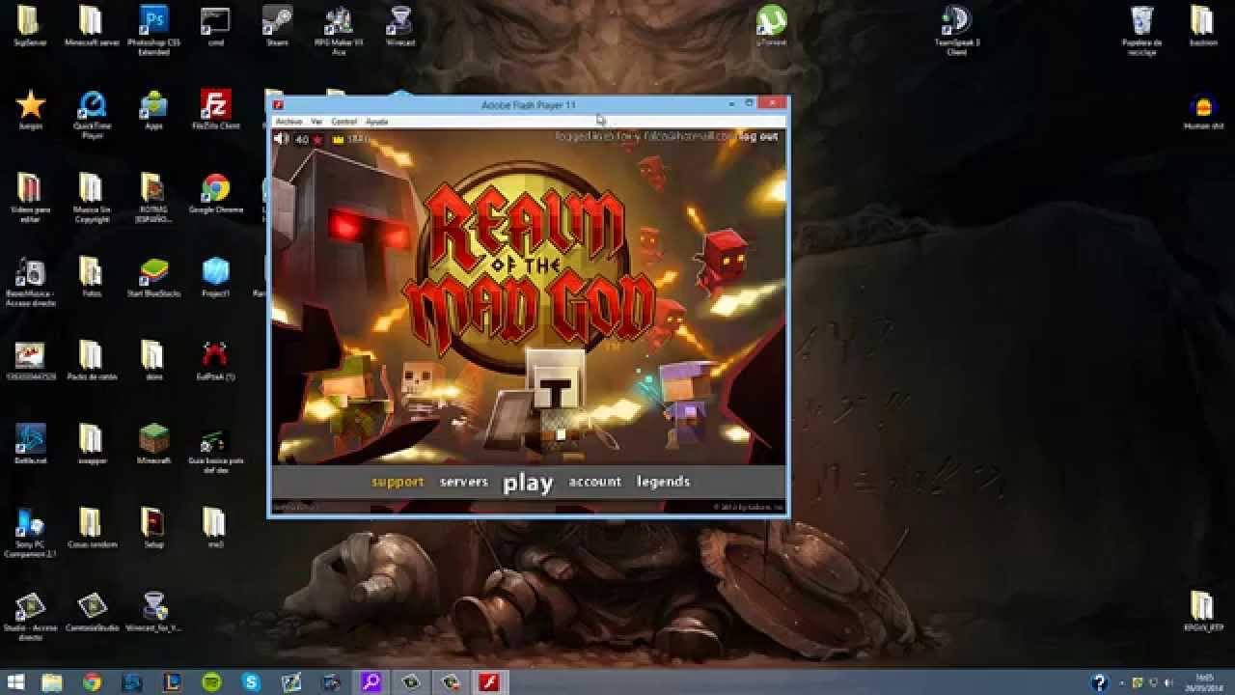Click the log out link

[x=759, y=137]
